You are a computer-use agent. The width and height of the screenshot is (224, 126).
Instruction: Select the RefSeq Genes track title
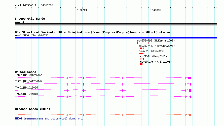[x=25, y=72]
